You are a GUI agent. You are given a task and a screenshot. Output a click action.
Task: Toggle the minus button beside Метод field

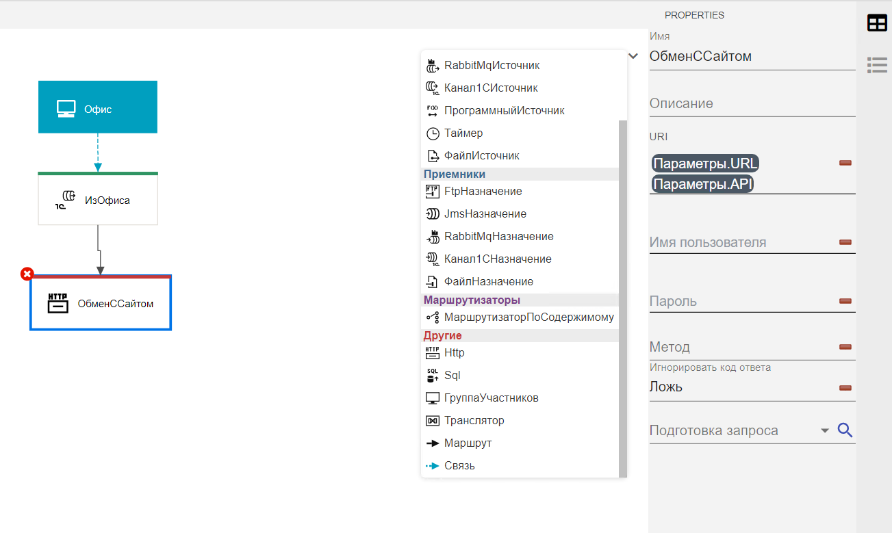845,347
